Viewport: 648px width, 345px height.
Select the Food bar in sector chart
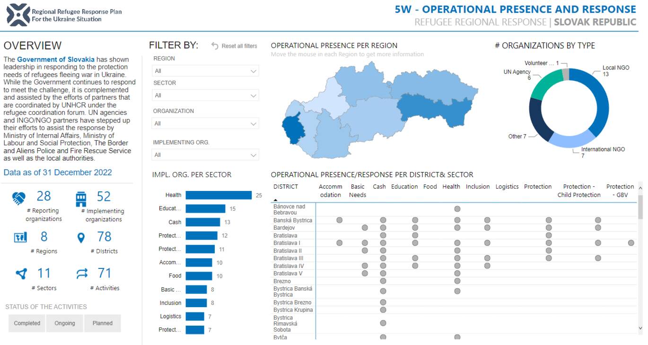point(199,276)
